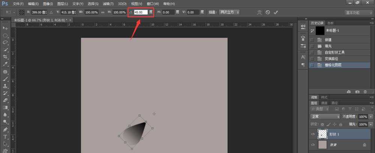Viewport: 375px width, 153px height.
Task: Cancel the transform with the circle-slash icon
Action: coord(267,12)
